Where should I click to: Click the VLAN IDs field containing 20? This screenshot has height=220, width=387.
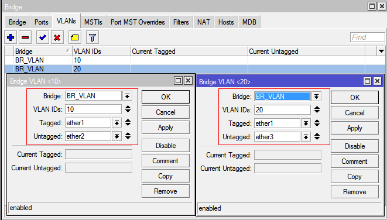click(x=282, y=110)
